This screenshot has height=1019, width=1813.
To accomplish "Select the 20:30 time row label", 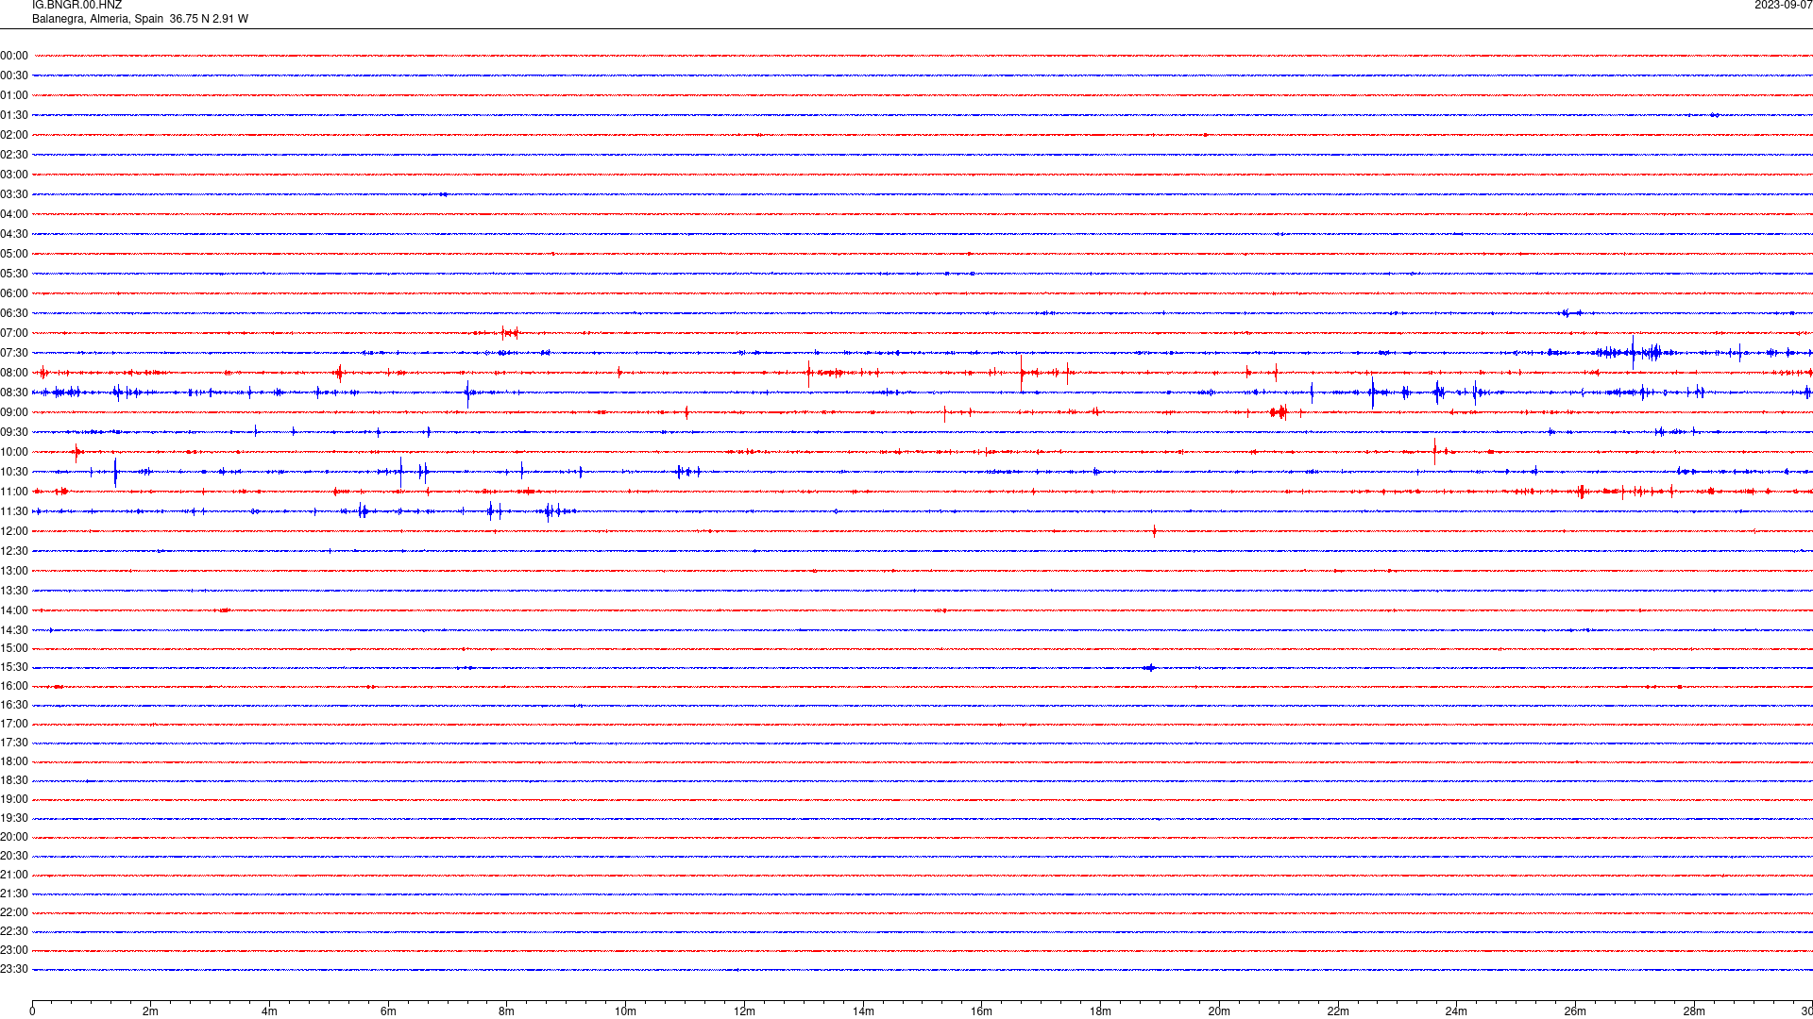I will click(14, 856).
